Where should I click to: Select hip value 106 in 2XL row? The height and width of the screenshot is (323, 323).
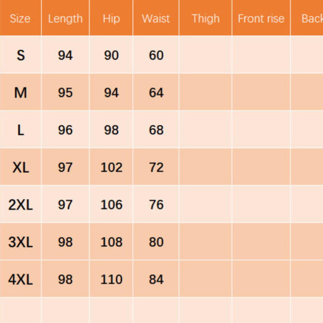pyautogui.click(x=111, y=205)
